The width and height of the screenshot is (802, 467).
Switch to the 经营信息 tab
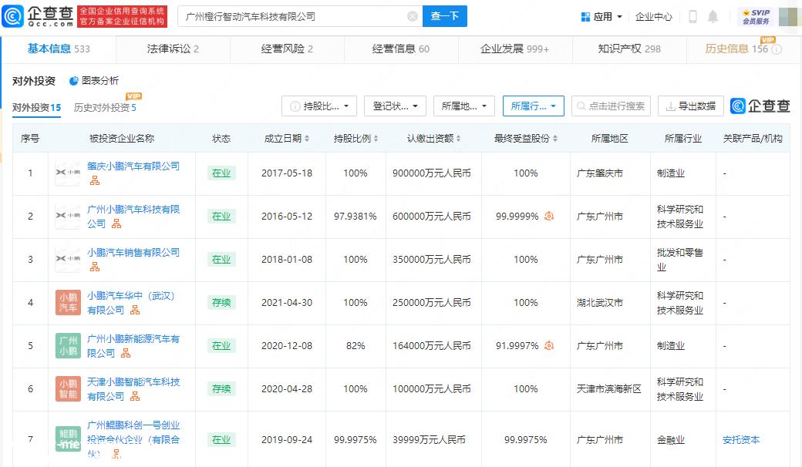(x=401, y=49)
